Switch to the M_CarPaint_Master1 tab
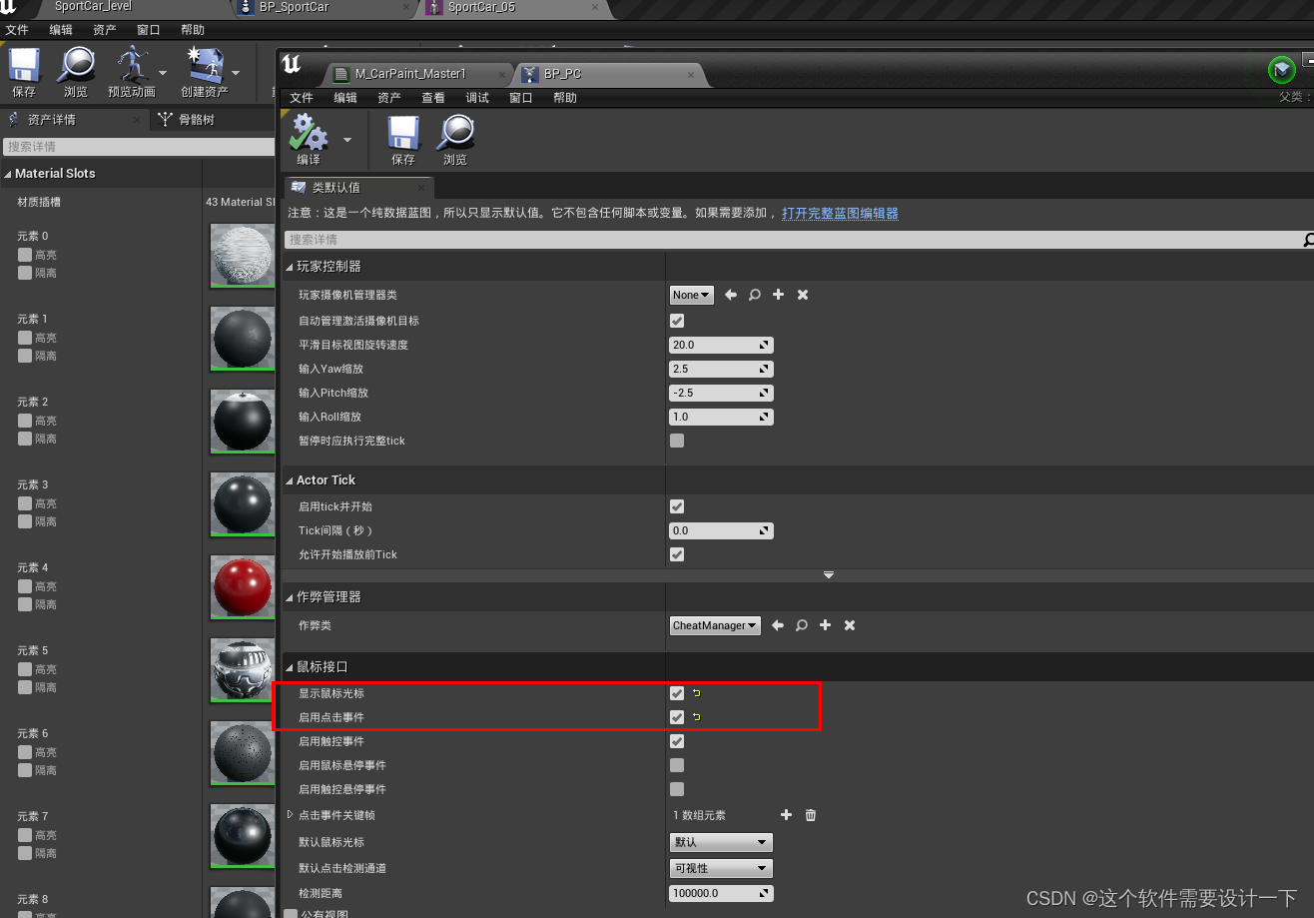1314x918 pixels. tap(410, 74)
